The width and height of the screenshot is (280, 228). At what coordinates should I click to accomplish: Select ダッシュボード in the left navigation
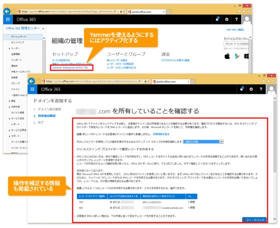click(19, 36)
